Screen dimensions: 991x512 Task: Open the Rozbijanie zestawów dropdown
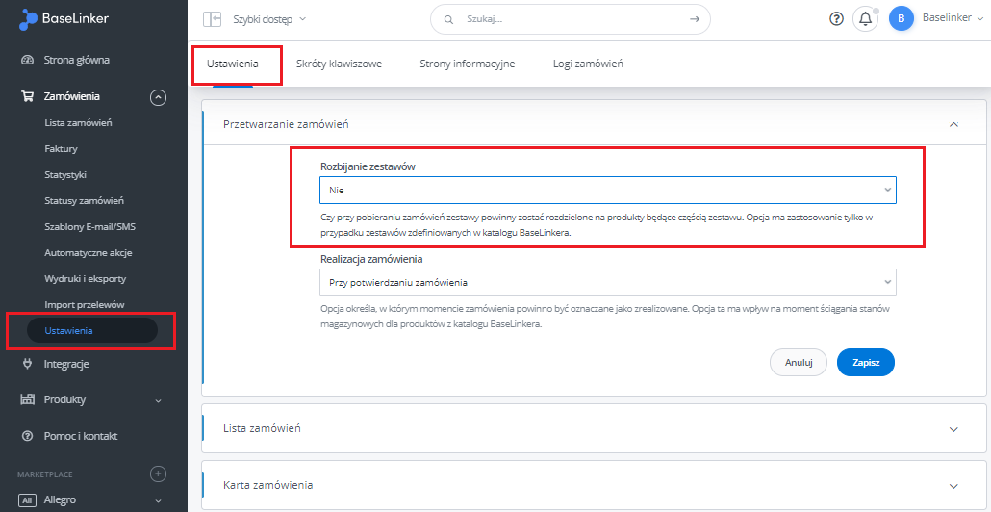[607, 190]
